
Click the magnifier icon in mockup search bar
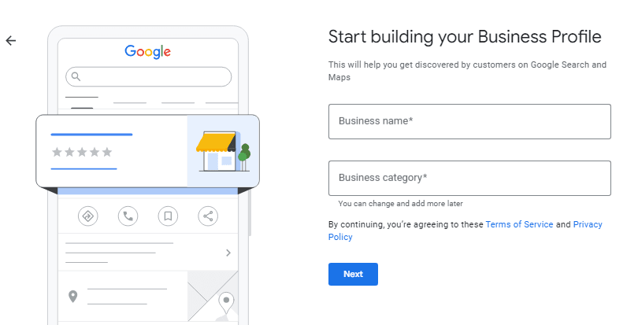pyautogui.click(x=76, y=76)
